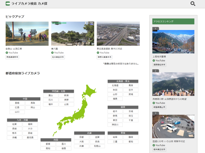This screenshot has height=153, width=205.
Task: Click YouTube icon under 兼六園
Action: pos(53,53)
